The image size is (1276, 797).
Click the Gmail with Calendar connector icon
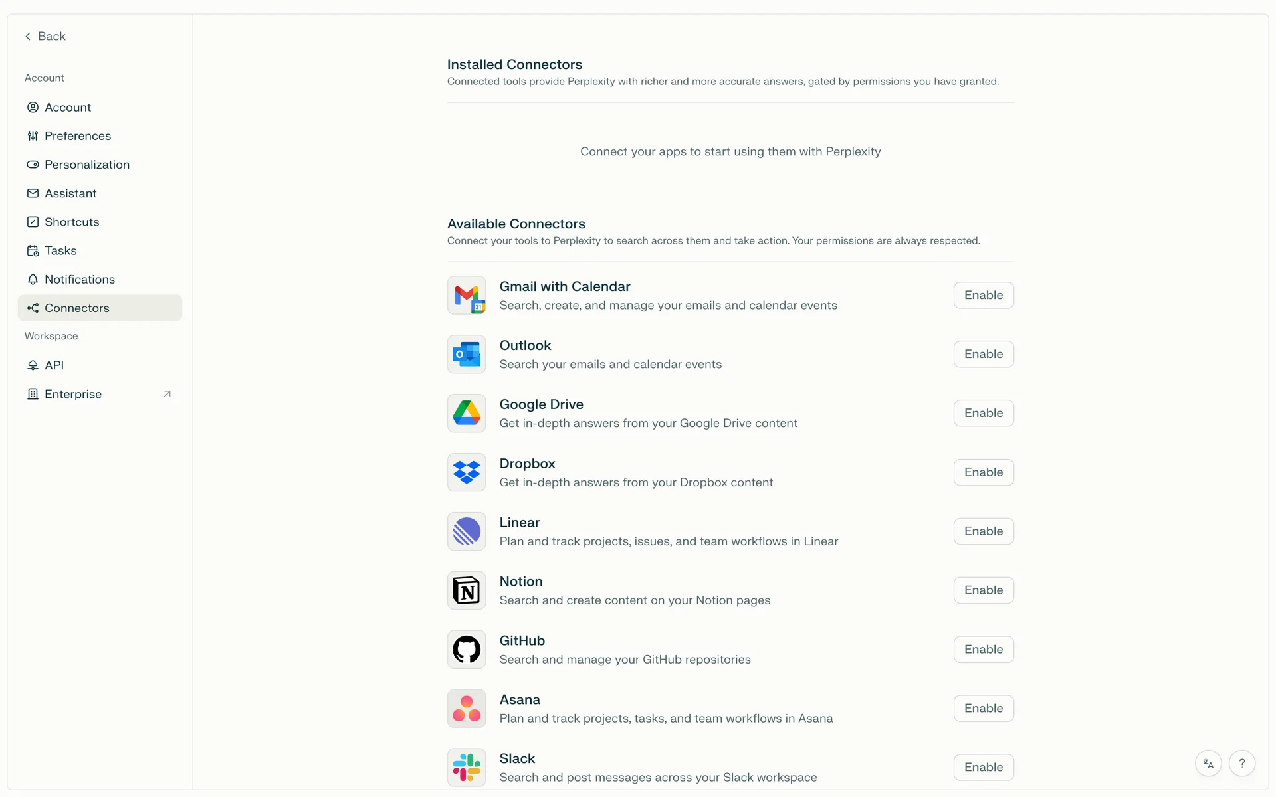[x=467, y=296]
